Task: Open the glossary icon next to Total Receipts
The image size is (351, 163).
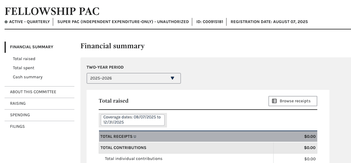Action: pyautogui.click(x=135, y=137)
